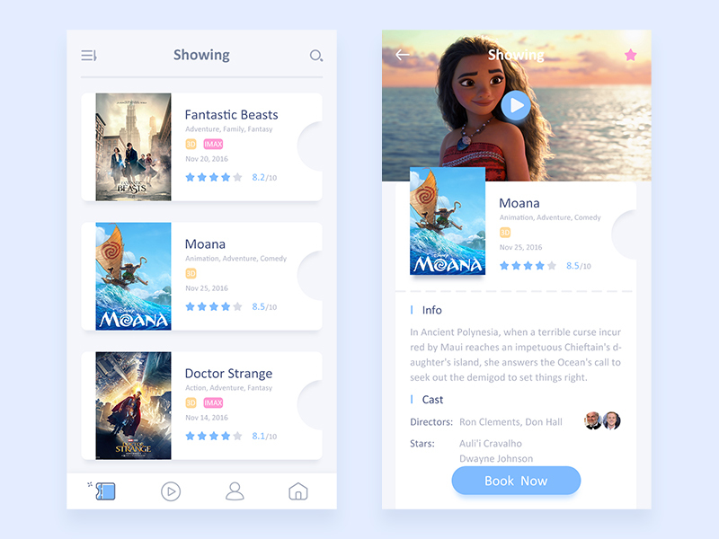Click the Fantastic Beasts star rating row

[214, 177]
